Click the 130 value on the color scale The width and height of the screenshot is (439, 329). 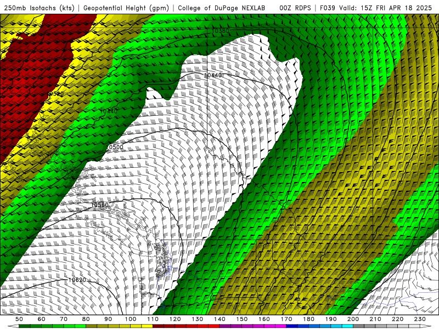(198, 319)
